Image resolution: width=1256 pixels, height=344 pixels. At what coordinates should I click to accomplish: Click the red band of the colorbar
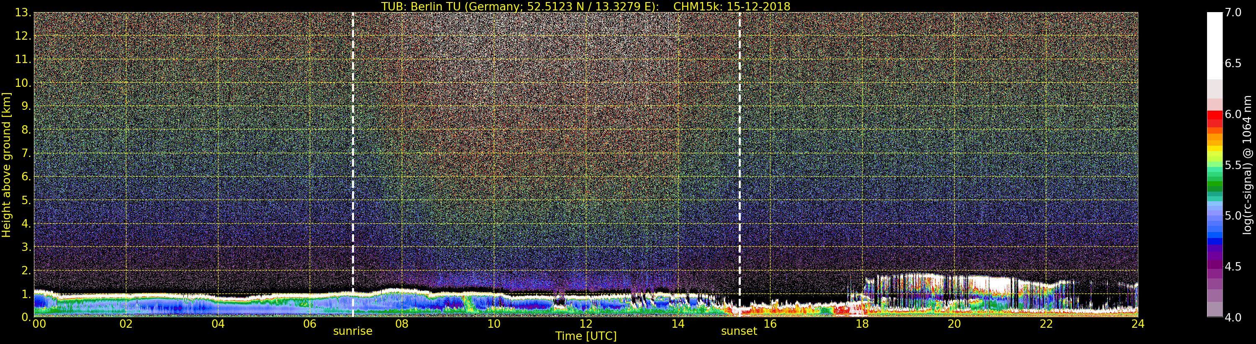1215,119
